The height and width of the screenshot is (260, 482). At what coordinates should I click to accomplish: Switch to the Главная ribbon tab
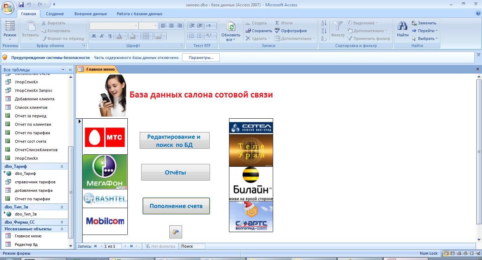click(x=29, y=14)
